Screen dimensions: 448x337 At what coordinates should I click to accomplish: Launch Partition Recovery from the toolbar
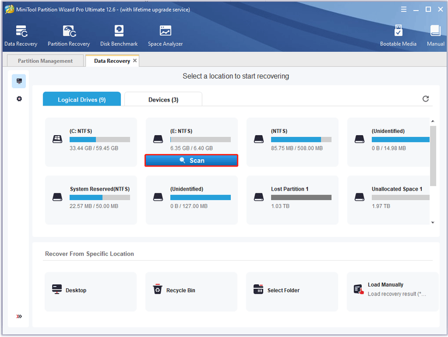[x=68, y=36]
